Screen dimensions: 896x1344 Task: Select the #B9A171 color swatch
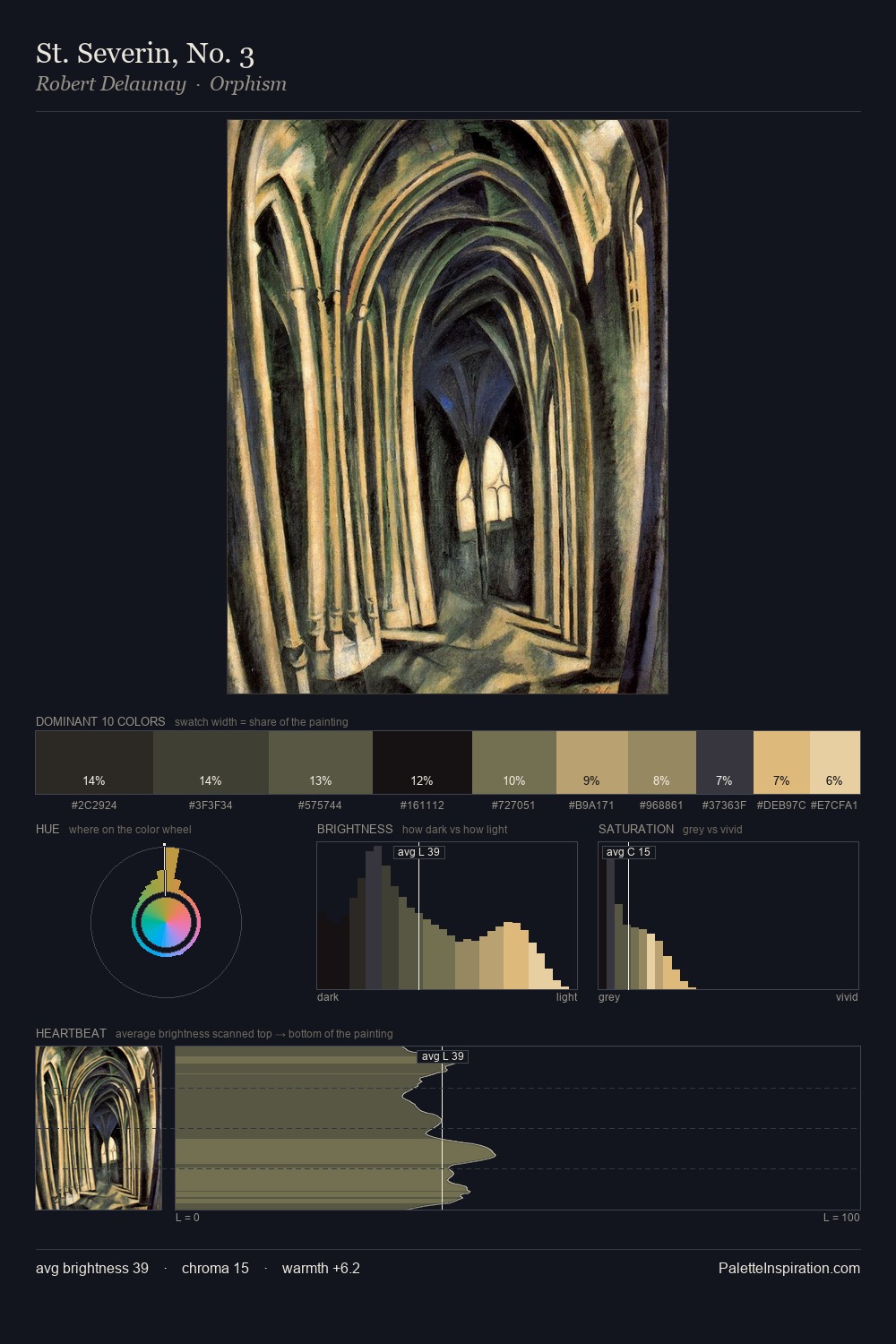[592, 762]
